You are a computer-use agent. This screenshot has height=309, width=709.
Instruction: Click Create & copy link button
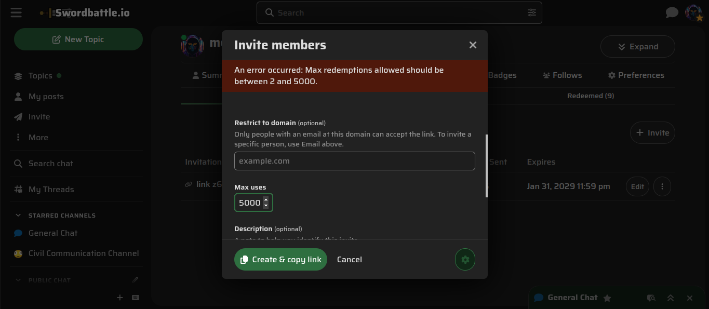coord(280,260)
